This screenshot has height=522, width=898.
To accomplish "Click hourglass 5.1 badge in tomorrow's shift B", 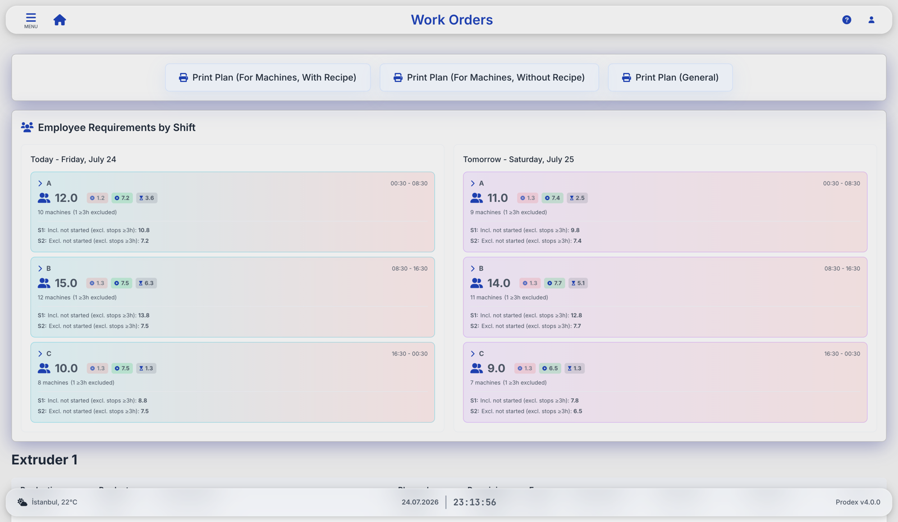I will point(578,283).
